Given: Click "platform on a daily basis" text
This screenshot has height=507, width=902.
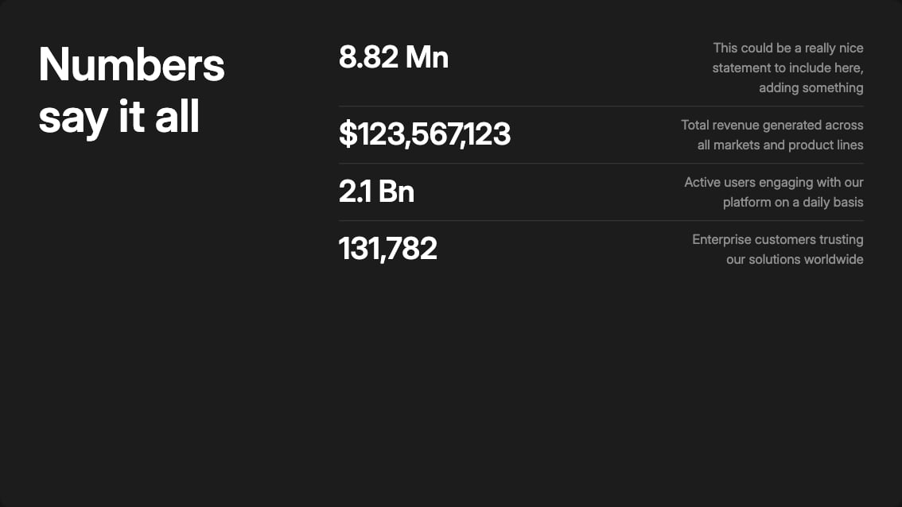Looking at the screenshot, I should (x=793, y=203).
